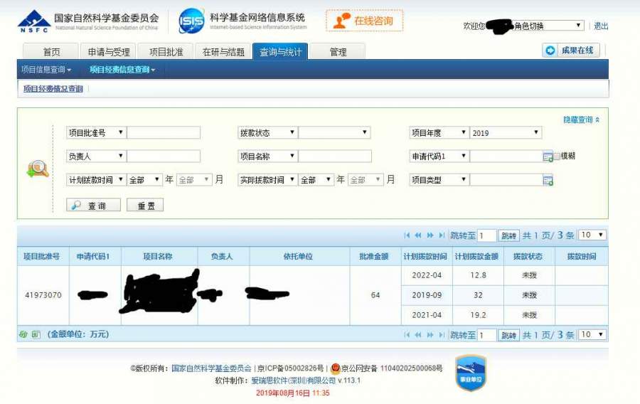Open the 申请代码1 code picker icon
This screenshot has width=640, height=404.
pyautogui.click(x=548, y=156)
